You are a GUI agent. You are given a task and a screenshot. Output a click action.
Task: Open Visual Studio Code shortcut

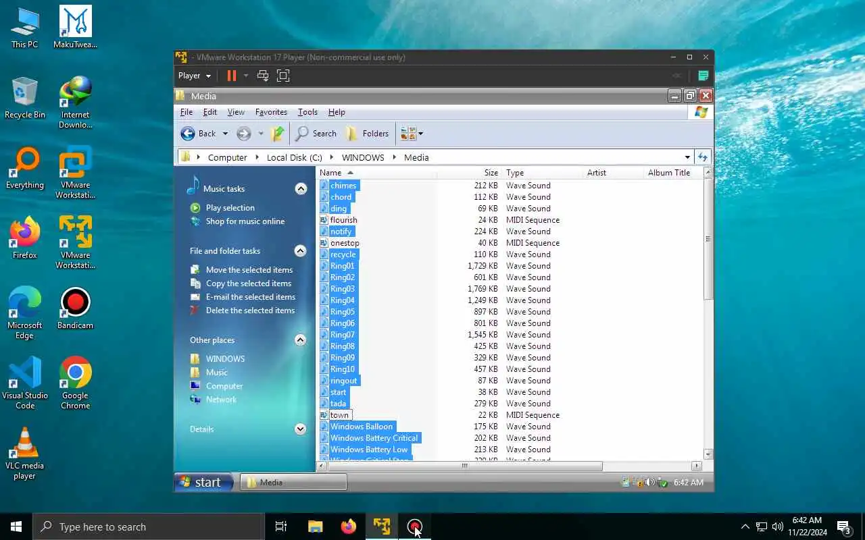coord(24,383)
